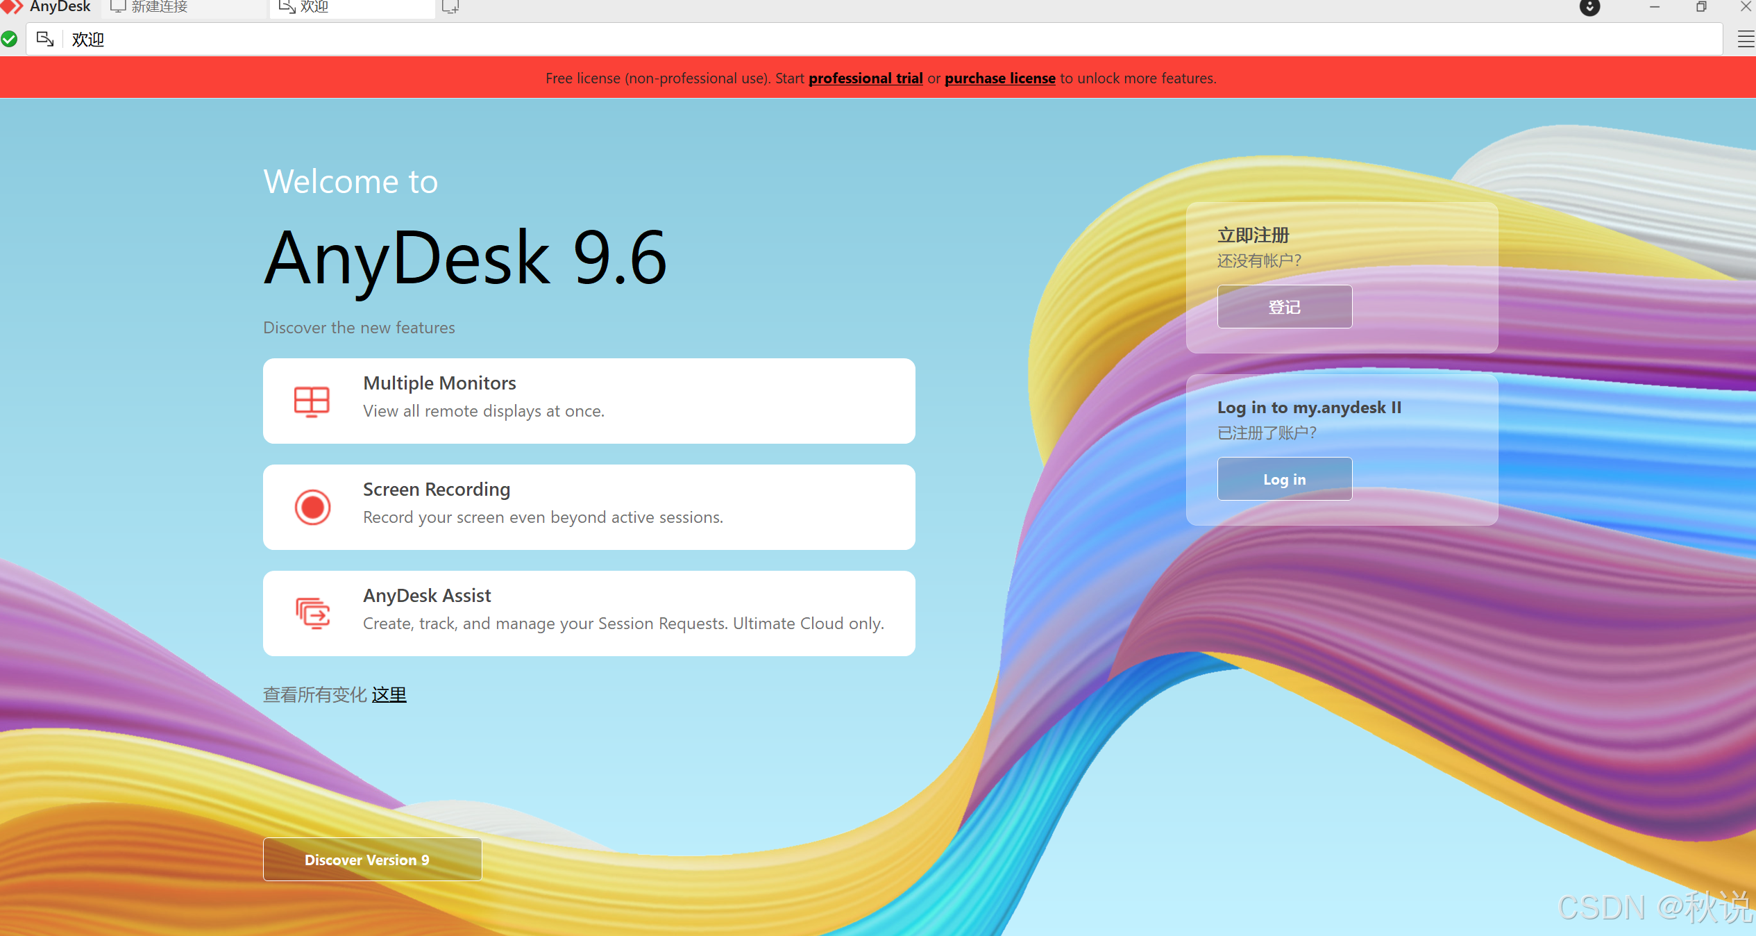Click the Screen Recording red circle icon
The width and height of the screenshot is (1756, 936).
click(312, 507)
